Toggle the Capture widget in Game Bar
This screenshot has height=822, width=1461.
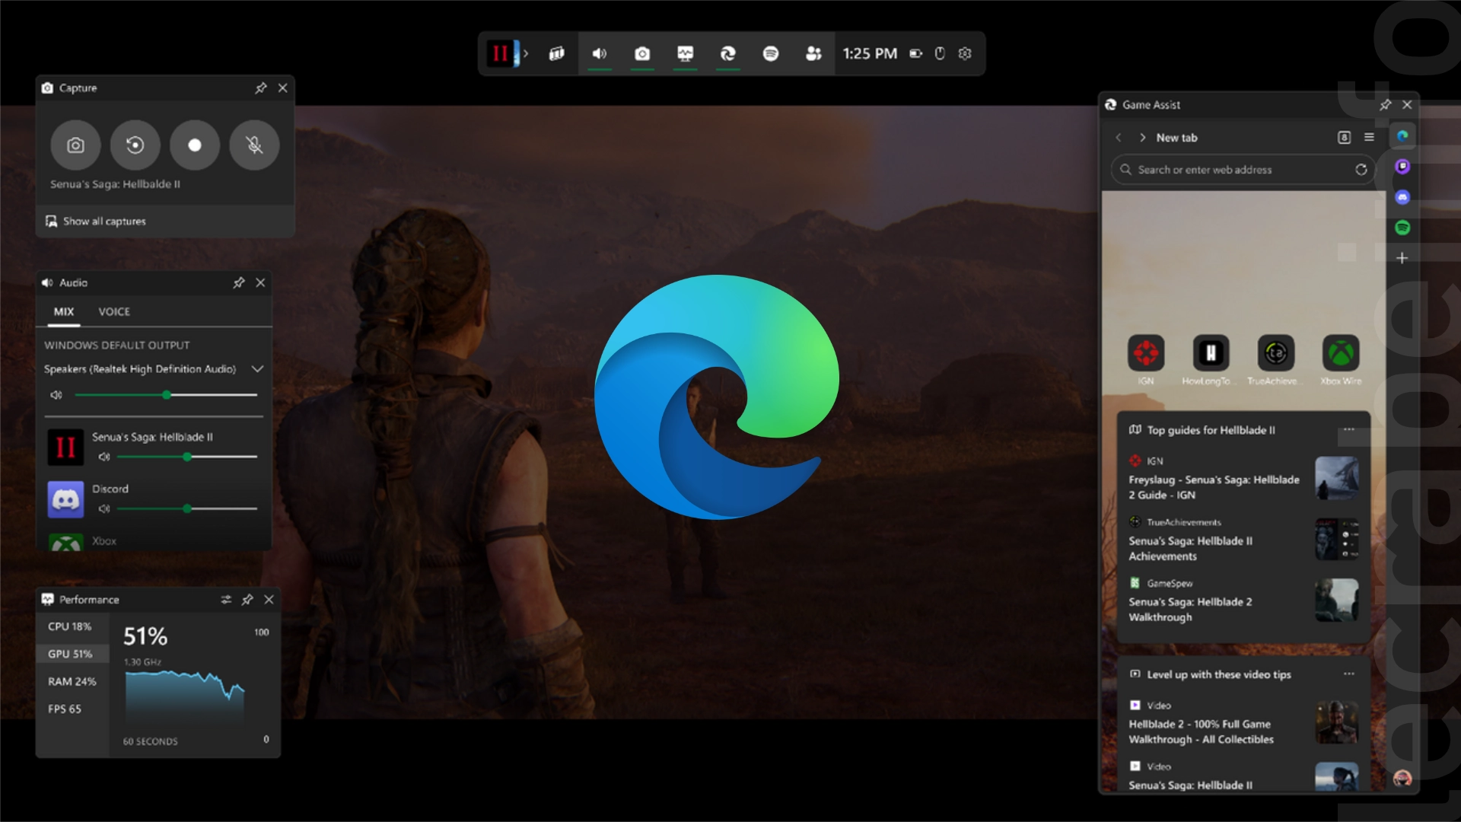(642, 53)
